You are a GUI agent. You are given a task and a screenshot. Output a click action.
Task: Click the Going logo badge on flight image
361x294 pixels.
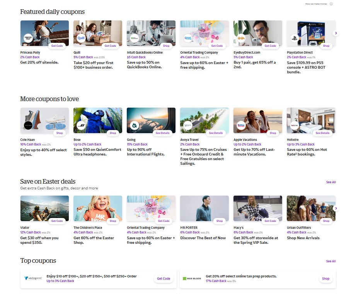[x=135, y=125]
